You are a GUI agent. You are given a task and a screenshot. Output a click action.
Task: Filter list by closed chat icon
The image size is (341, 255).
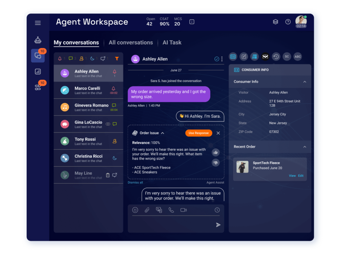click(x=103, y=58)
